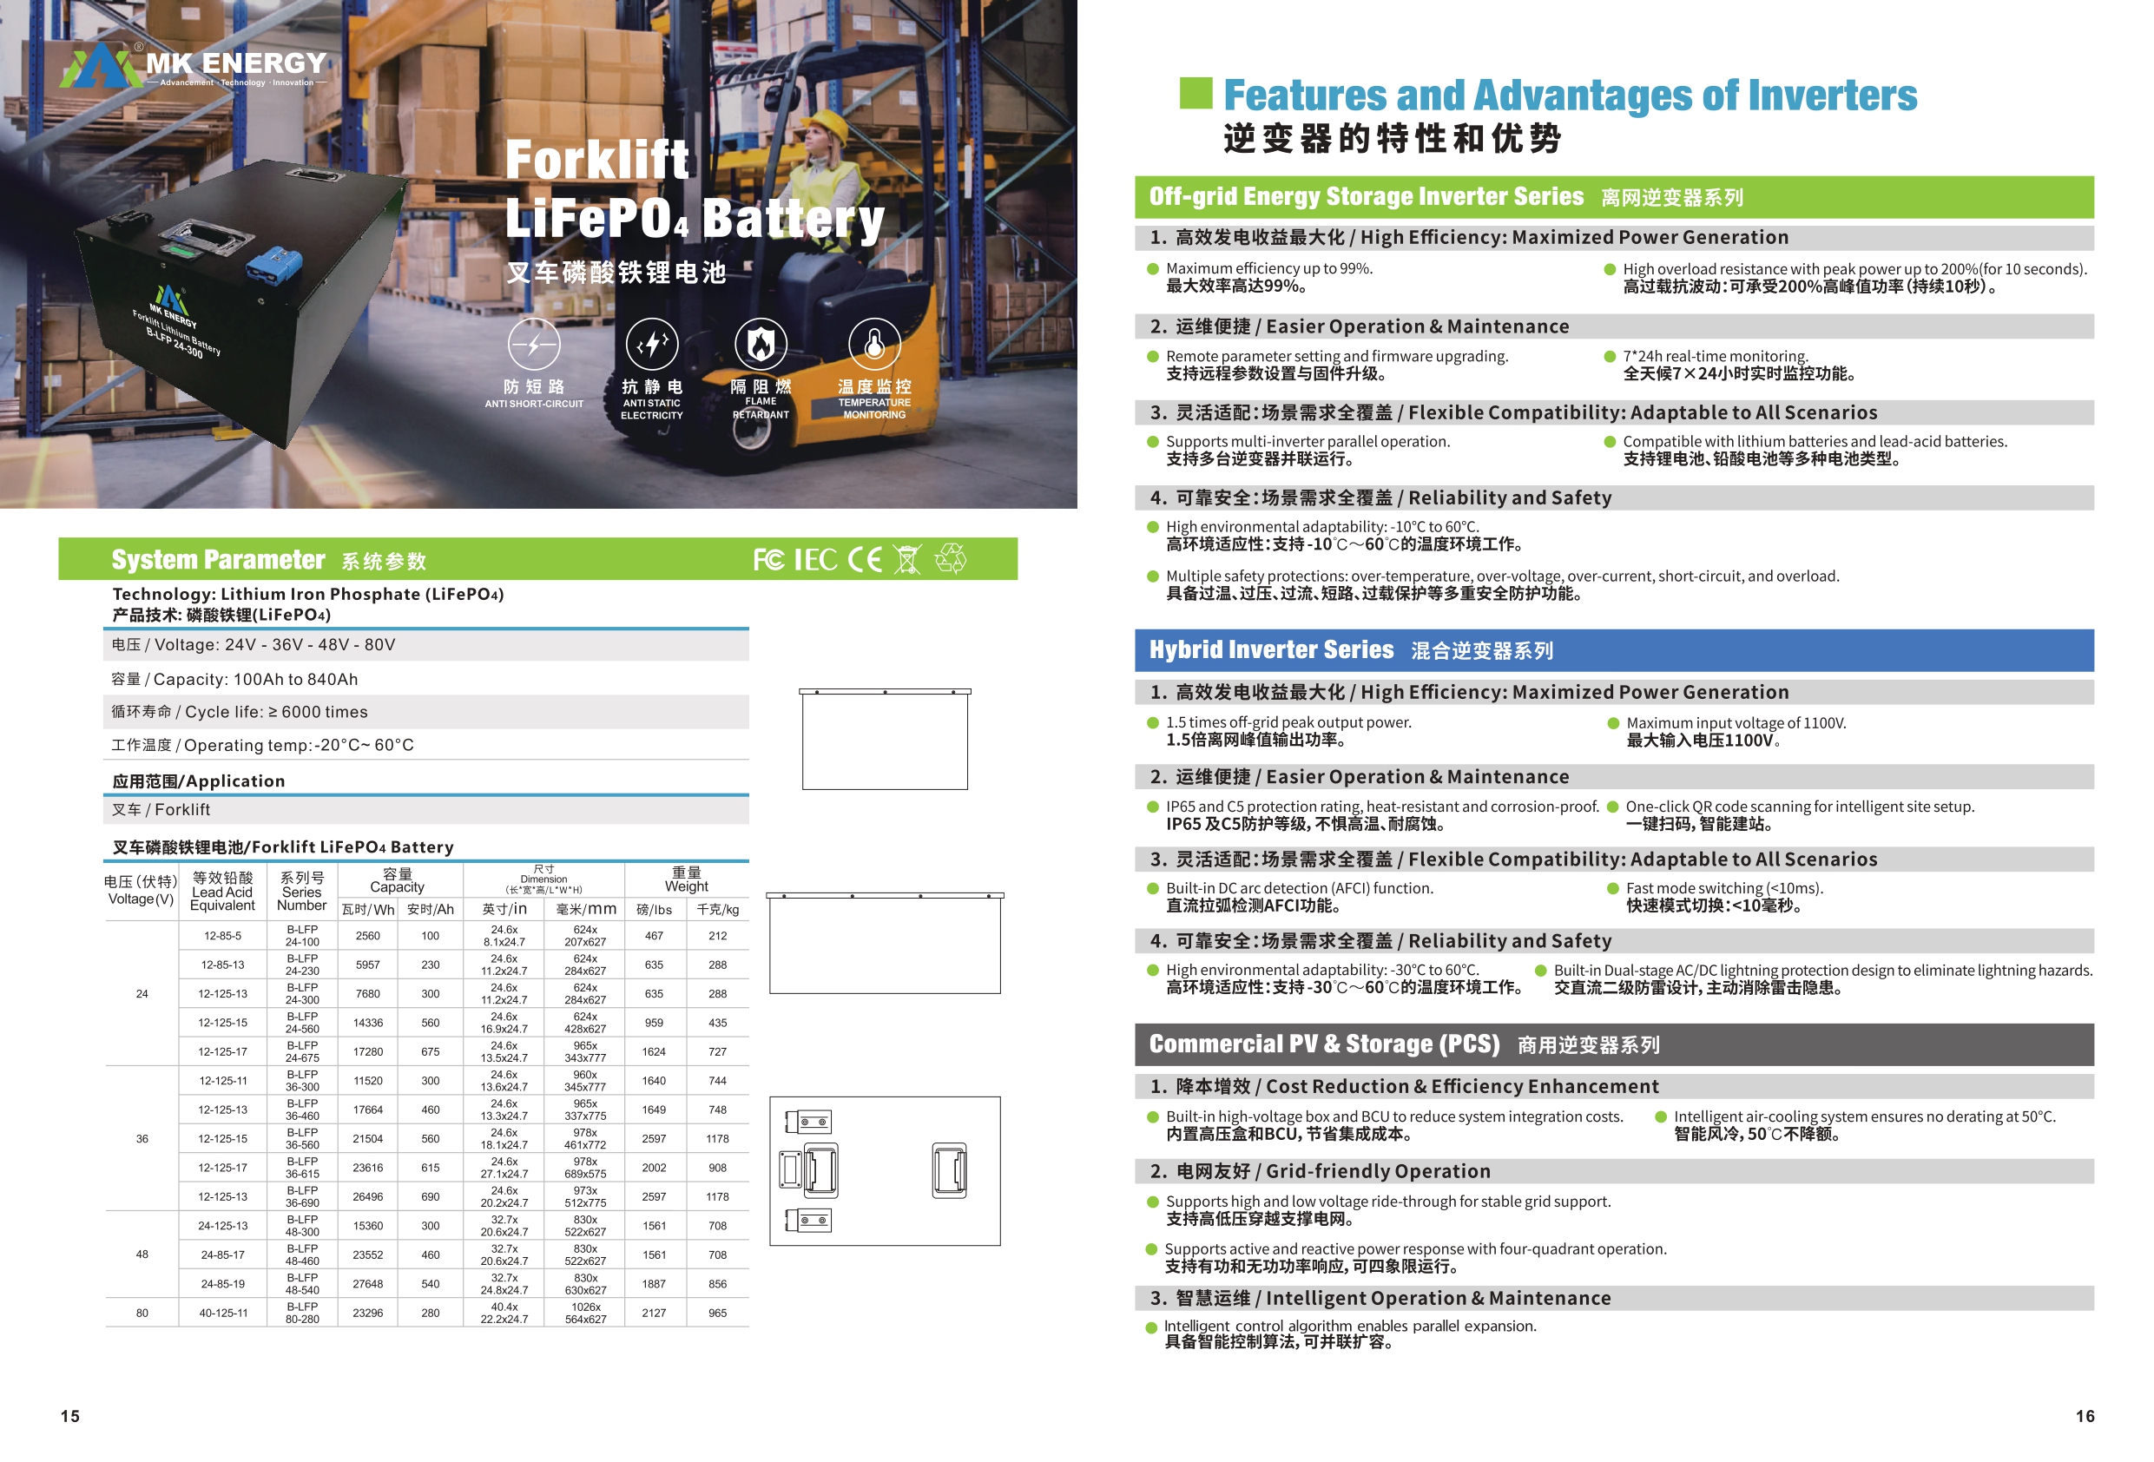Viewport: 2154px width, 1462px height.
Task: Click '1.5 times off-grid peak output power.' bullet
Action: (x=1288, y=723)
